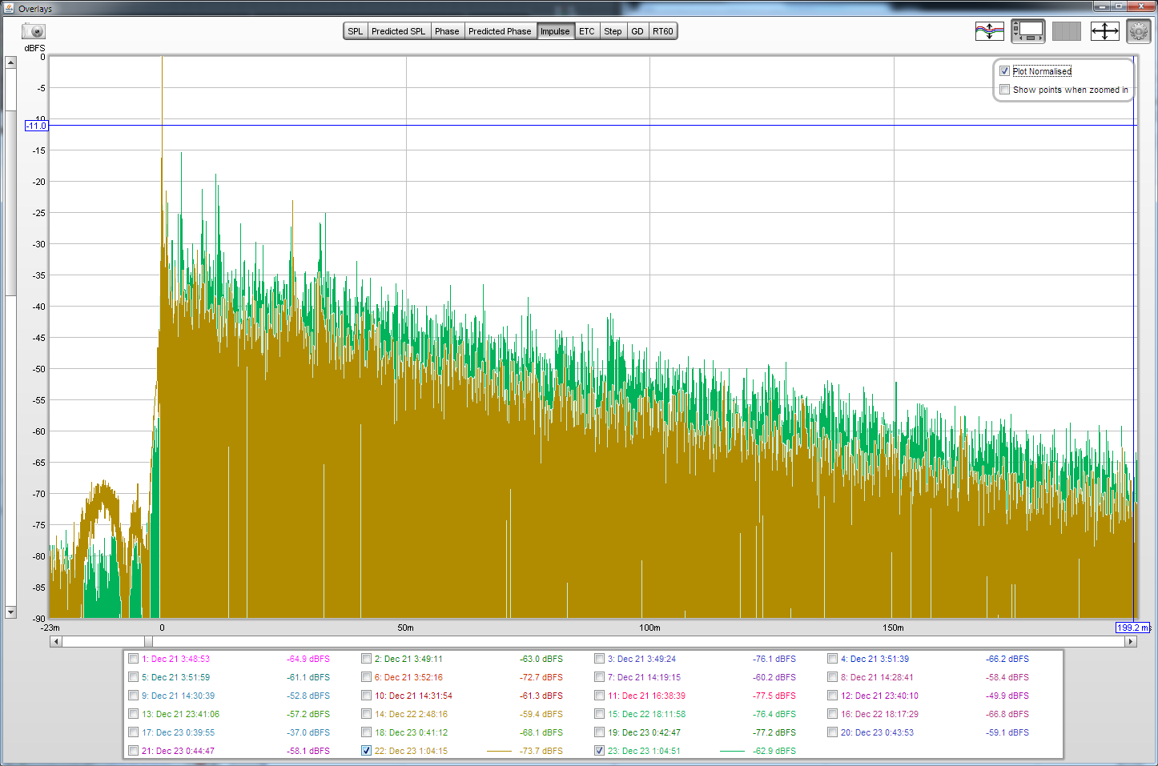Enable Show points when zoomed in
The height and width of the screenshot is (766, 1158).
[1004, 90]
